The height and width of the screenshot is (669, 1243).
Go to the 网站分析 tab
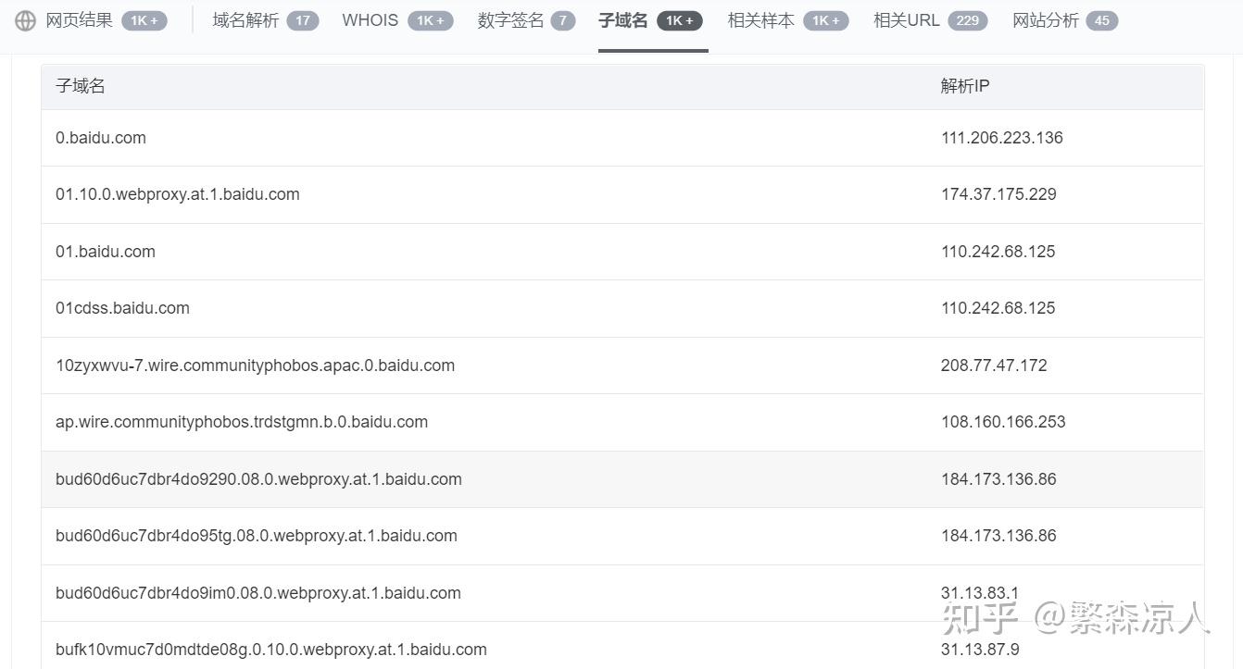click(x=1065, y=20)
